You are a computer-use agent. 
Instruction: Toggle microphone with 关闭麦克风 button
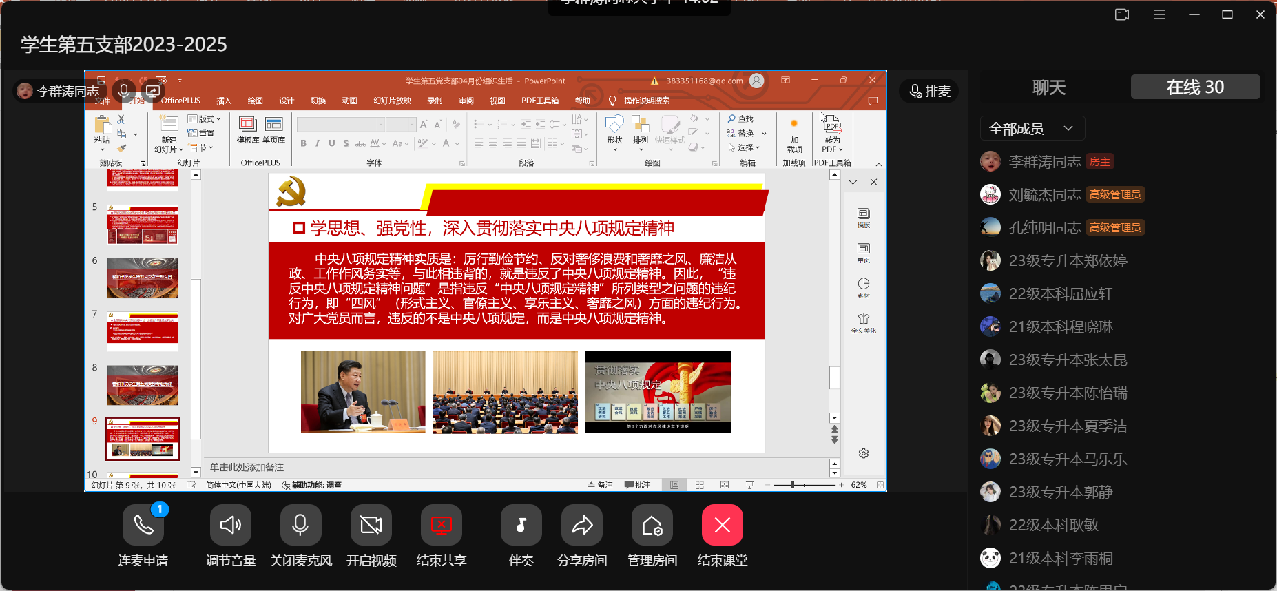[x=300, y=526]
